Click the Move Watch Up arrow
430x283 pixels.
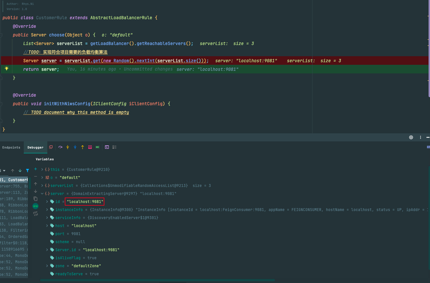(x=36, y=184)
